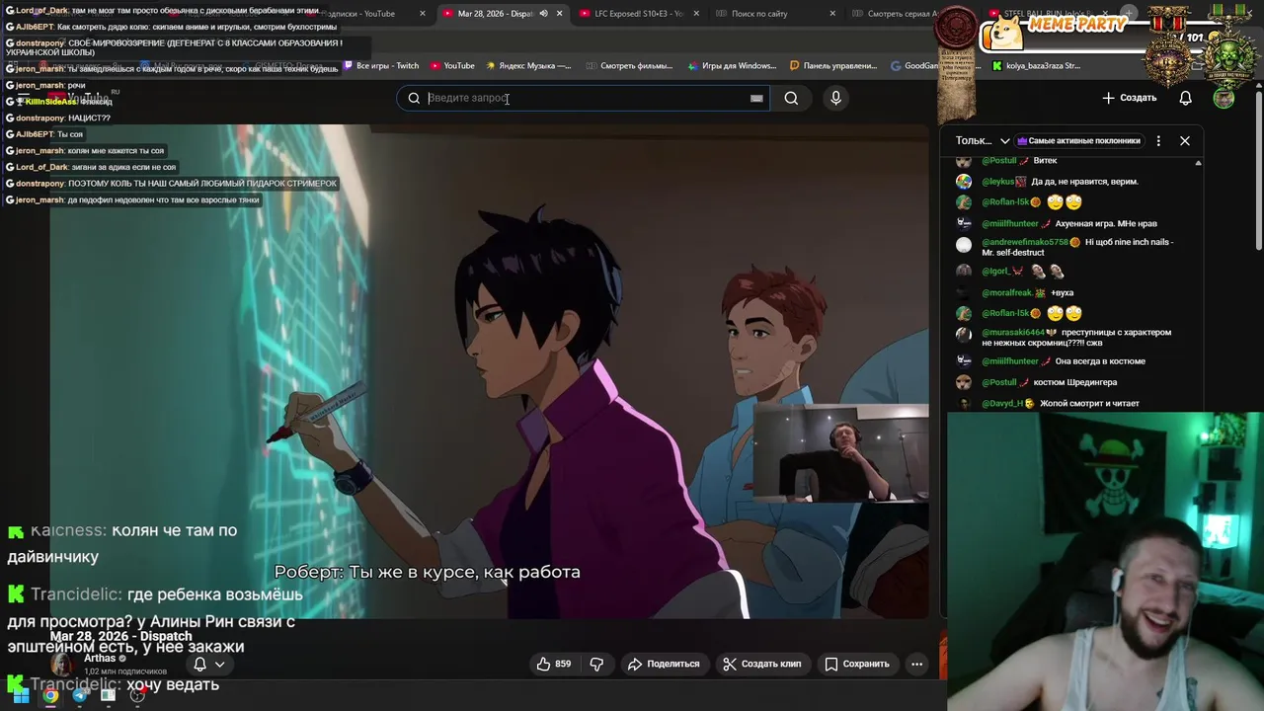The width and height of the screenshot is (1264, 711).
Task: Open the Arthas channel name link
Action: (x=100, y=659)
